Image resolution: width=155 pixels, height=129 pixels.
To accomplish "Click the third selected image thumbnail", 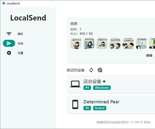I will (102, 43).
